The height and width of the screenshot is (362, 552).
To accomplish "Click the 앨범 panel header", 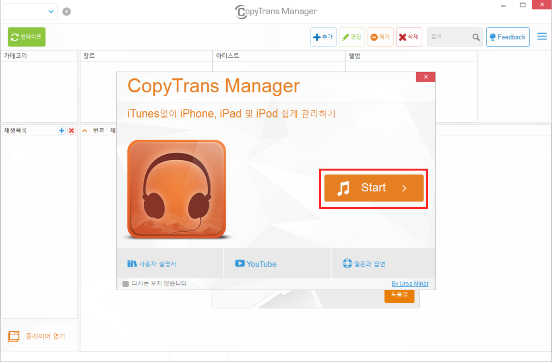I will point(411,56).
